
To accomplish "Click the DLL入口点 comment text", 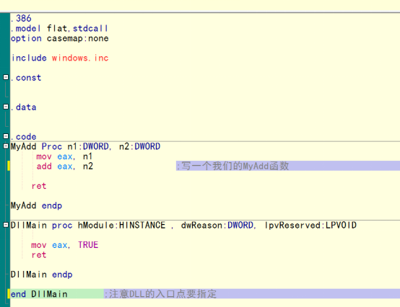I will (160, 294).
